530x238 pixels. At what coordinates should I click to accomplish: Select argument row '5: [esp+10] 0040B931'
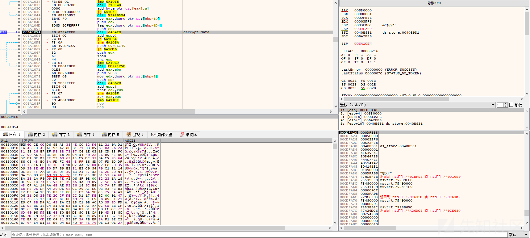pyautogui.click(x=432, y=124)
